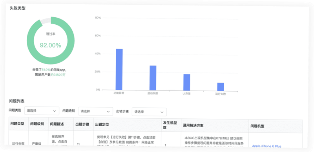The width and height of the screenshot is (314, 152).
Task: Click the 功能异常 bar in chart
Action: [x=119, y=69]
